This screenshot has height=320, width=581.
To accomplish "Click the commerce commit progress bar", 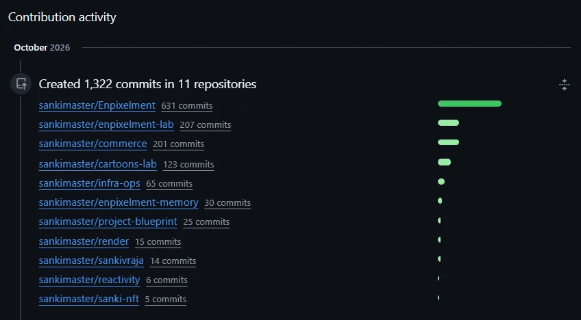I will tap(448, 142).
